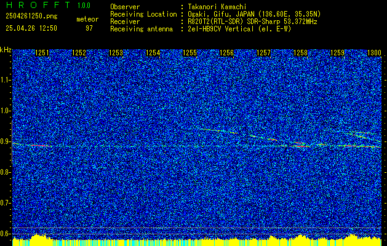Click the 1300 time marker
This screenshot has width=387, height=246.
click(x=375, y=53)
